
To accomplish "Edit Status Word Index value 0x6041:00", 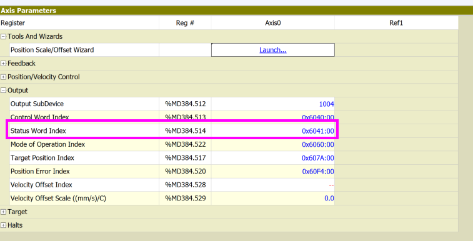I will pyautogui.click(x=272, y=130).
